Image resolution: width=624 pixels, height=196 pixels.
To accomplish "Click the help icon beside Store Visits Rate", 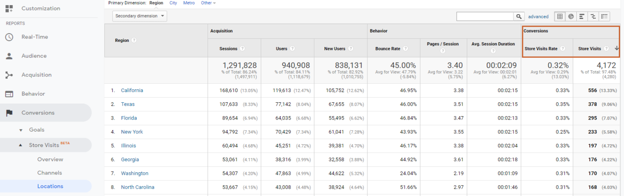I will (x=563, y=49).
